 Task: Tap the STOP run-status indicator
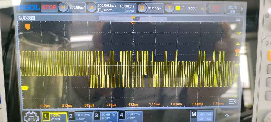(x=49, y=7)
